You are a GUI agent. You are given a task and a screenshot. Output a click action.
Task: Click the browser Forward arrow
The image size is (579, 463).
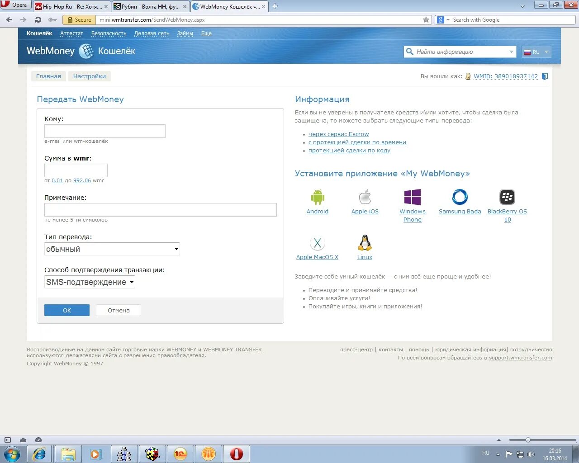[x=24, y=20]
